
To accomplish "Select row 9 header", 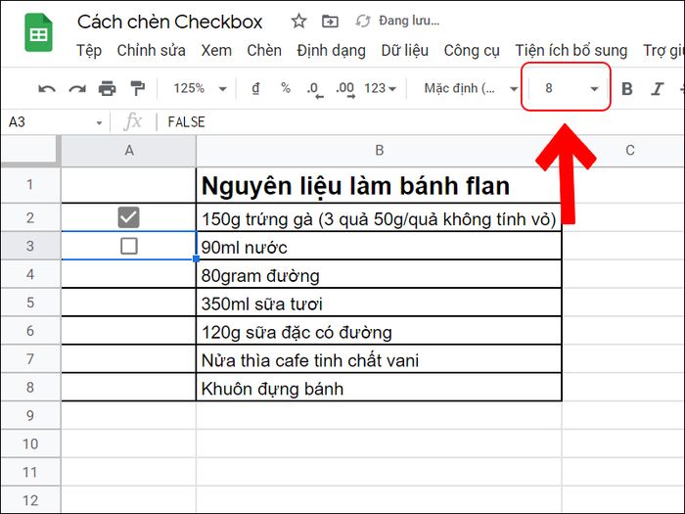I will click(30, 415).
